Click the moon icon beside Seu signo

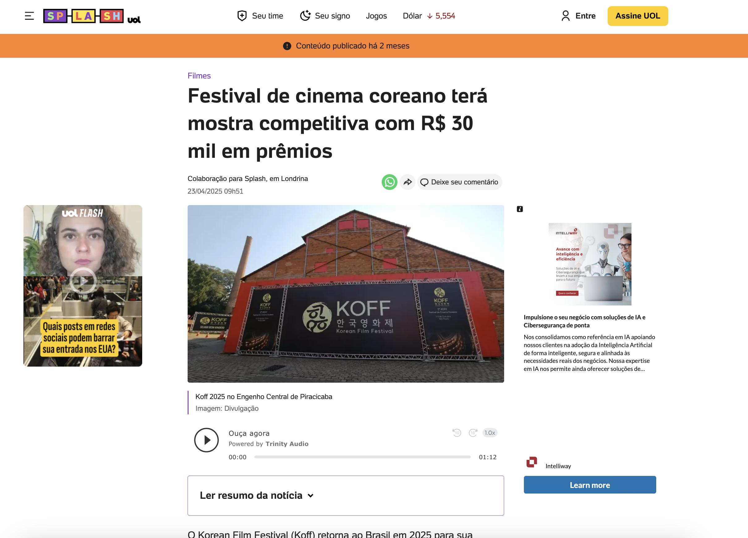tap(305, 16)
